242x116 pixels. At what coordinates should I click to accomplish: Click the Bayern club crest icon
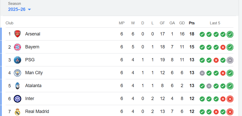pyautogui.click(x=17, y=47)
